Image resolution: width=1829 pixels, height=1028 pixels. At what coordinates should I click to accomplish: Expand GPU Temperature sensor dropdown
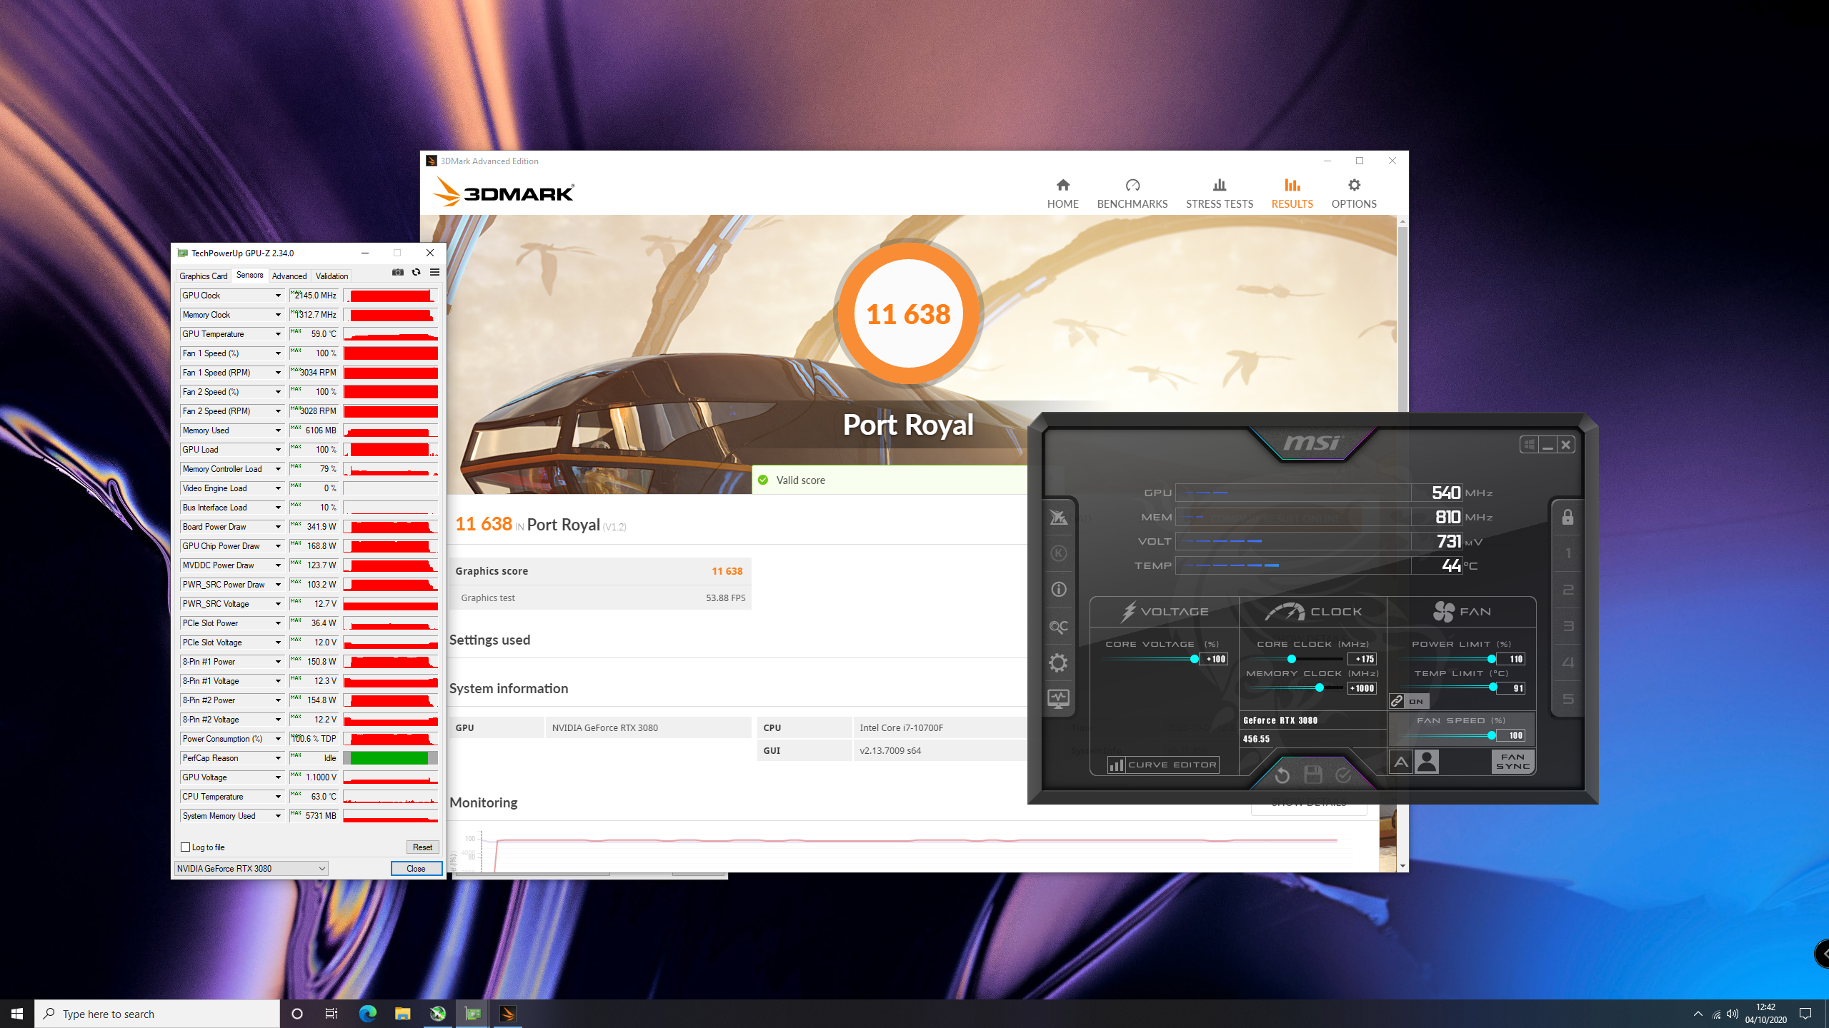pyautogui.click(x=278, y=334)
